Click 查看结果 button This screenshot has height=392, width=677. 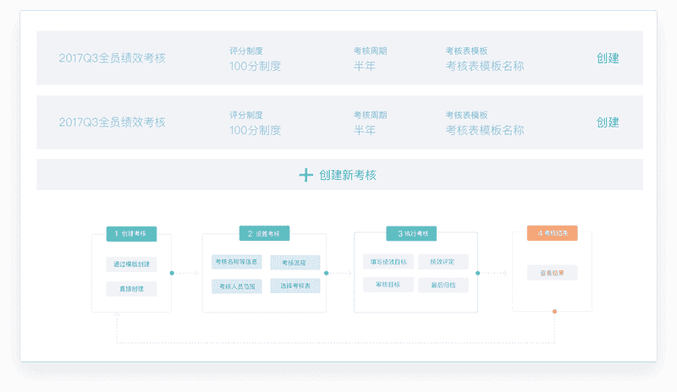point(553,273)
